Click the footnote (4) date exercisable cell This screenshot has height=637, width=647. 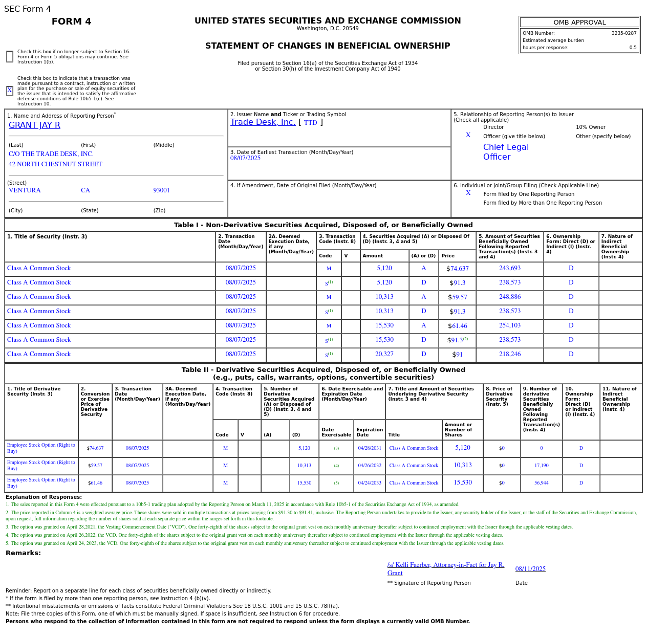tap(336, 466)
